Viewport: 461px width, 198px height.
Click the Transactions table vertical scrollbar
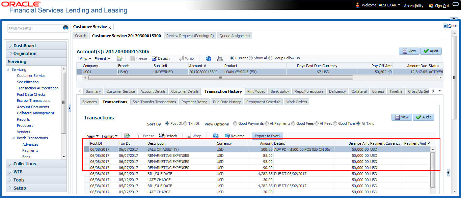(x=433, y=170)
